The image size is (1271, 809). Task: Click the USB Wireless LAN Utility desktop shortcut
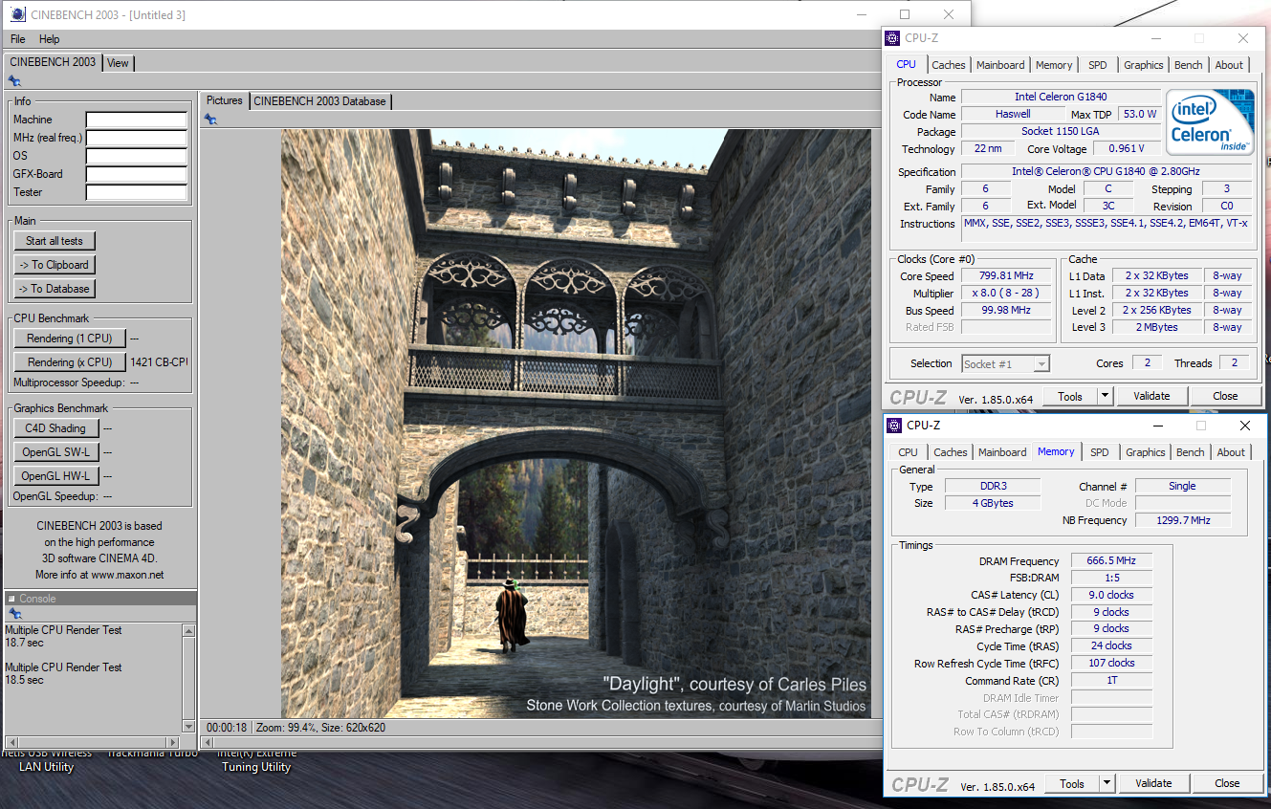(x=46, y=760)
